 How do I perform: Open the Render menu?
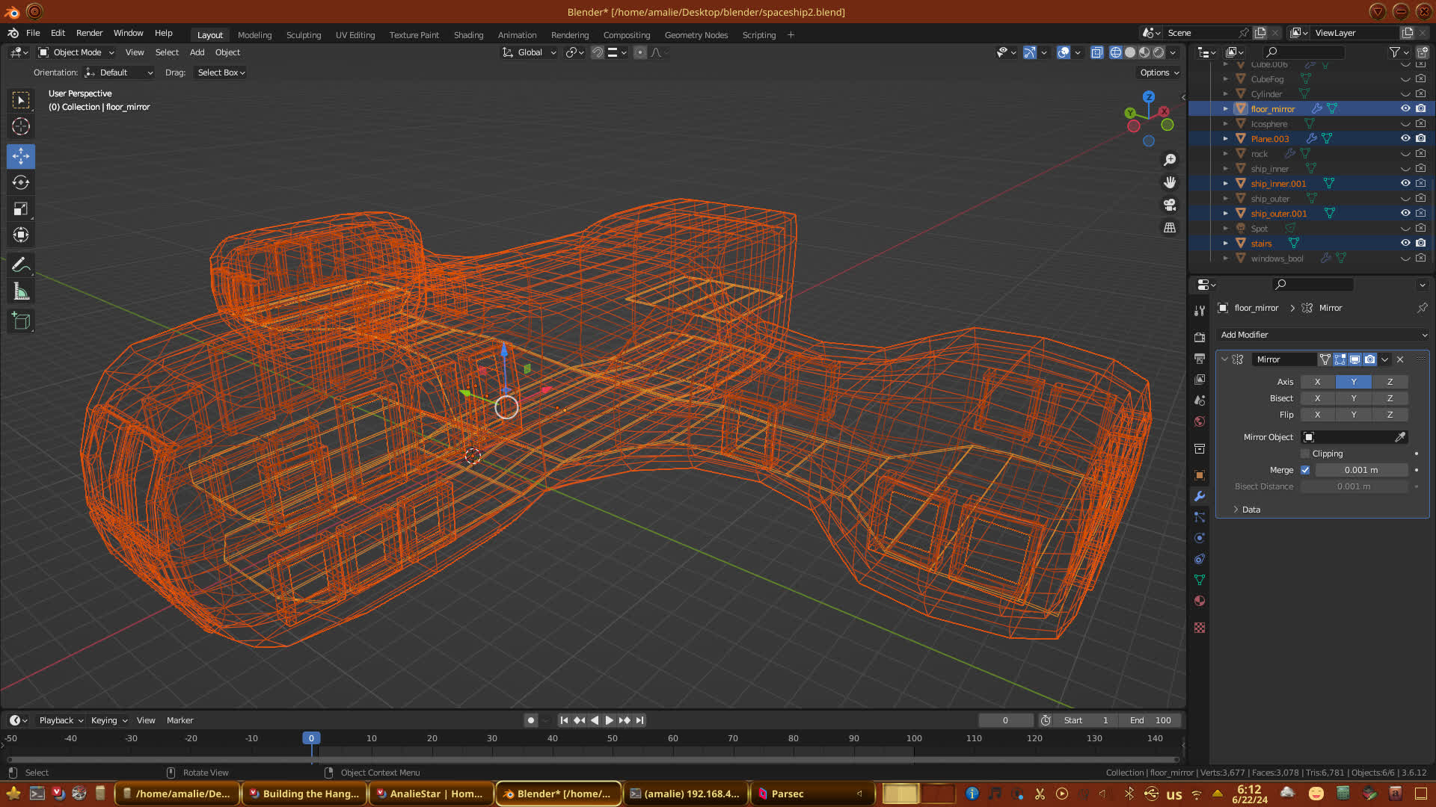coord(89,33)
